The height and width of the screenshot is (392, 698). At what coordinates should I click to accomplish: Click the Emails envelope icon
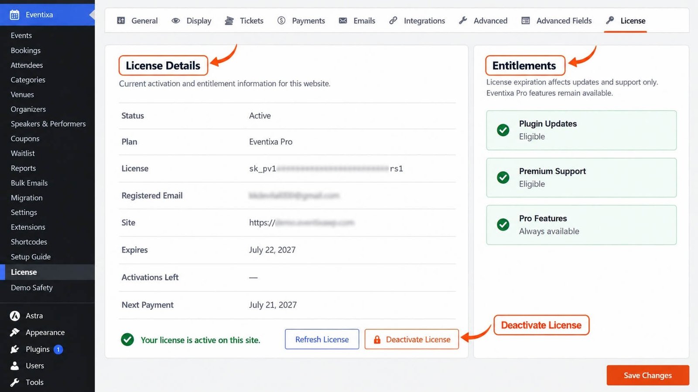pos(343,20)
